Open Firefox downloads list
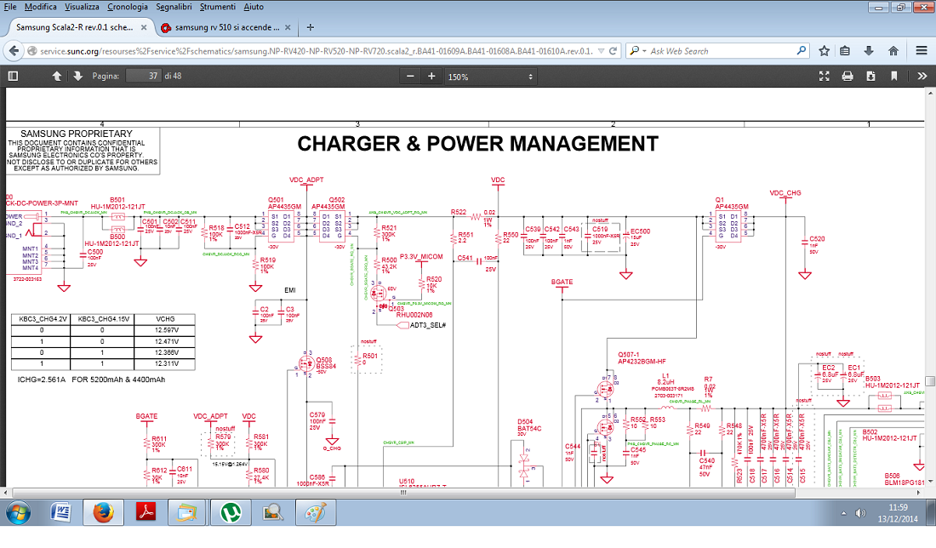Viewport: 936px width, 548px height. coord(869,51)
